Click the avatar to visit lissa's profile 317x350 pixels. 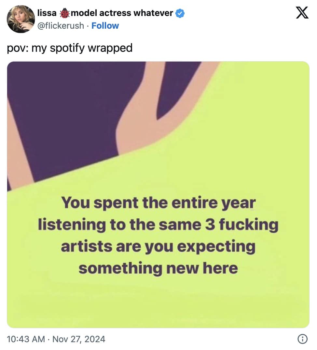pyautogui.click(x=21, y=19)
